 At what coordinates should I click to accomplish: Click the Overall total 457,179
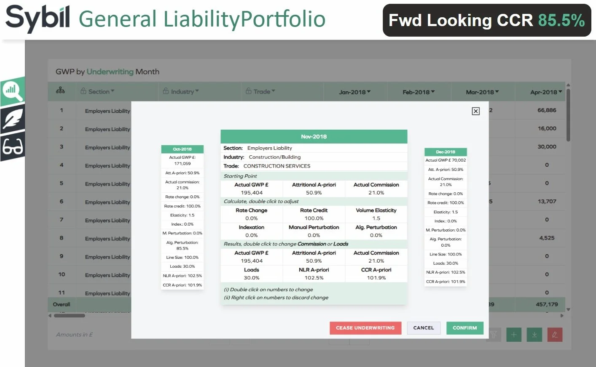(547, 304)
